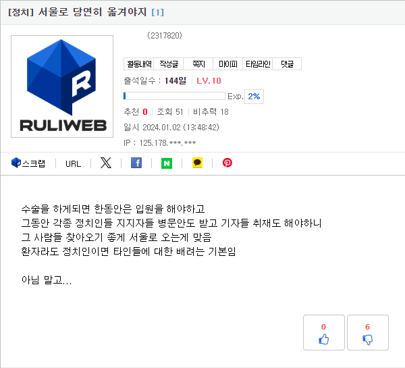Viewport: 405px width, 368px height.
Task: Click the post title 서울로 당연히 옮겨야지
Action: [92, 12]
